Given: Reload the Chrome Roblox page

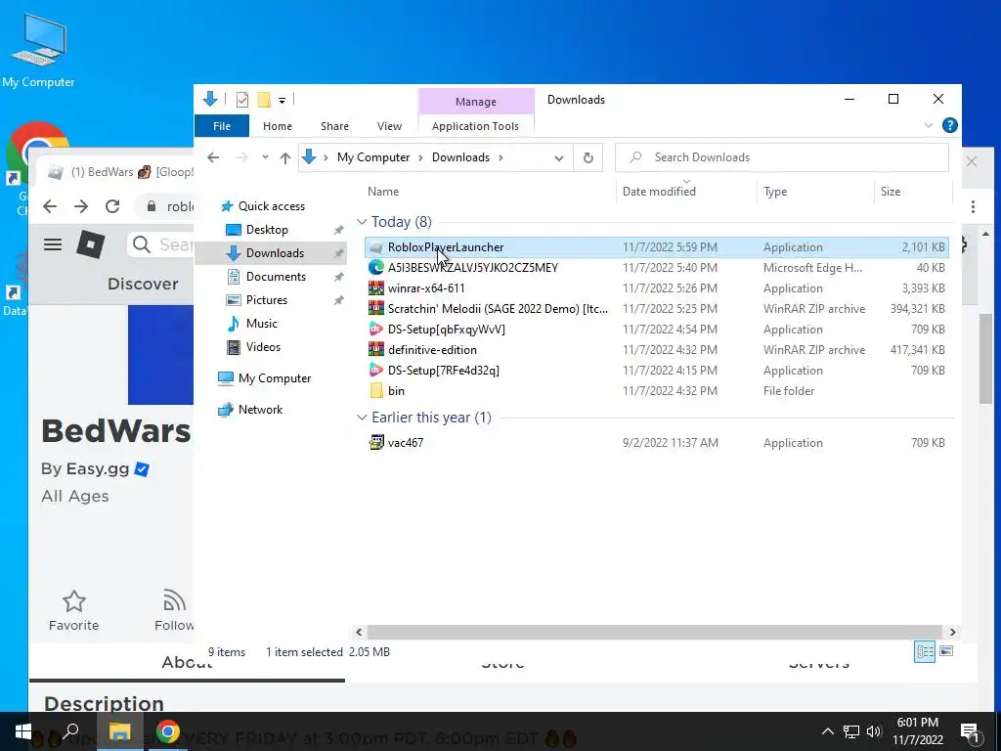Looking at the screenshot, I should [112, 206].
